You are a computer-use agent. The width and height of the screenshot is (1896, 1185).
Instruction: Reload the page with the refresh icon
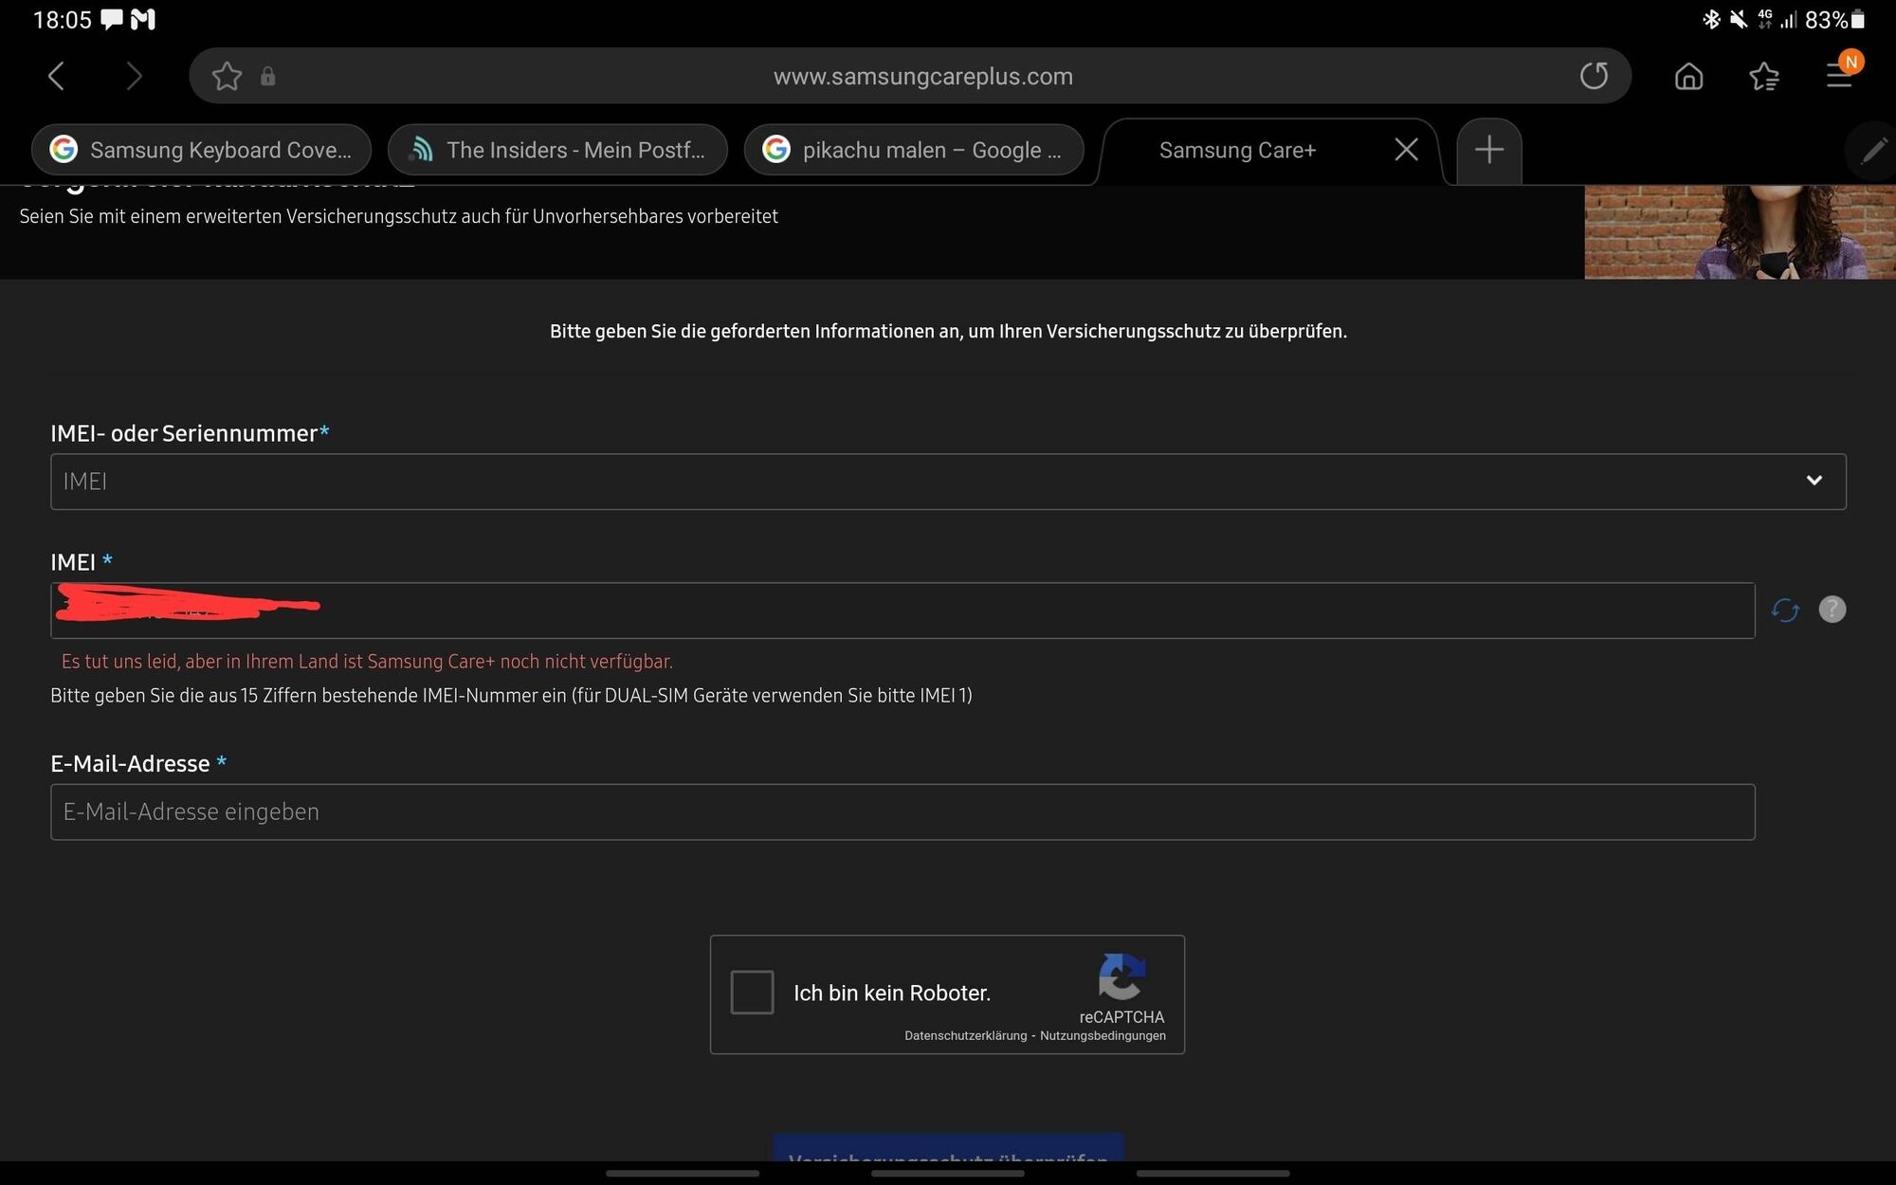click(x=1594, y=76)
